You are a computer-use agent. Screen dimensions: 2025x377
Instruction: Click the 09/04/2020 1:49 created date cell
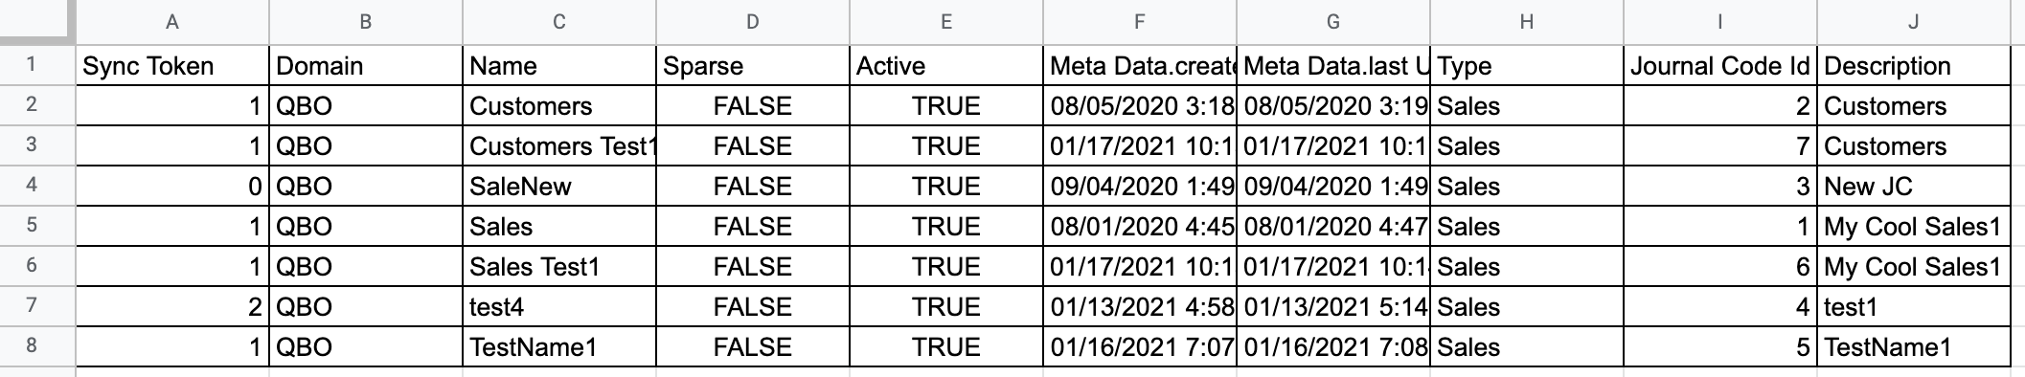pyautogui.click(x=1140, y=186)
